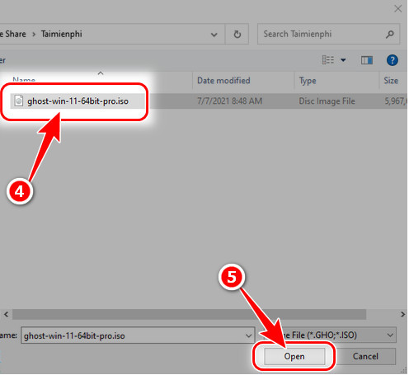Click the ghost-win-11 ISO file icon
Image resolution: width=409 pixels, height=375 pixels.
pyautogui.click(x=18, y=101)
